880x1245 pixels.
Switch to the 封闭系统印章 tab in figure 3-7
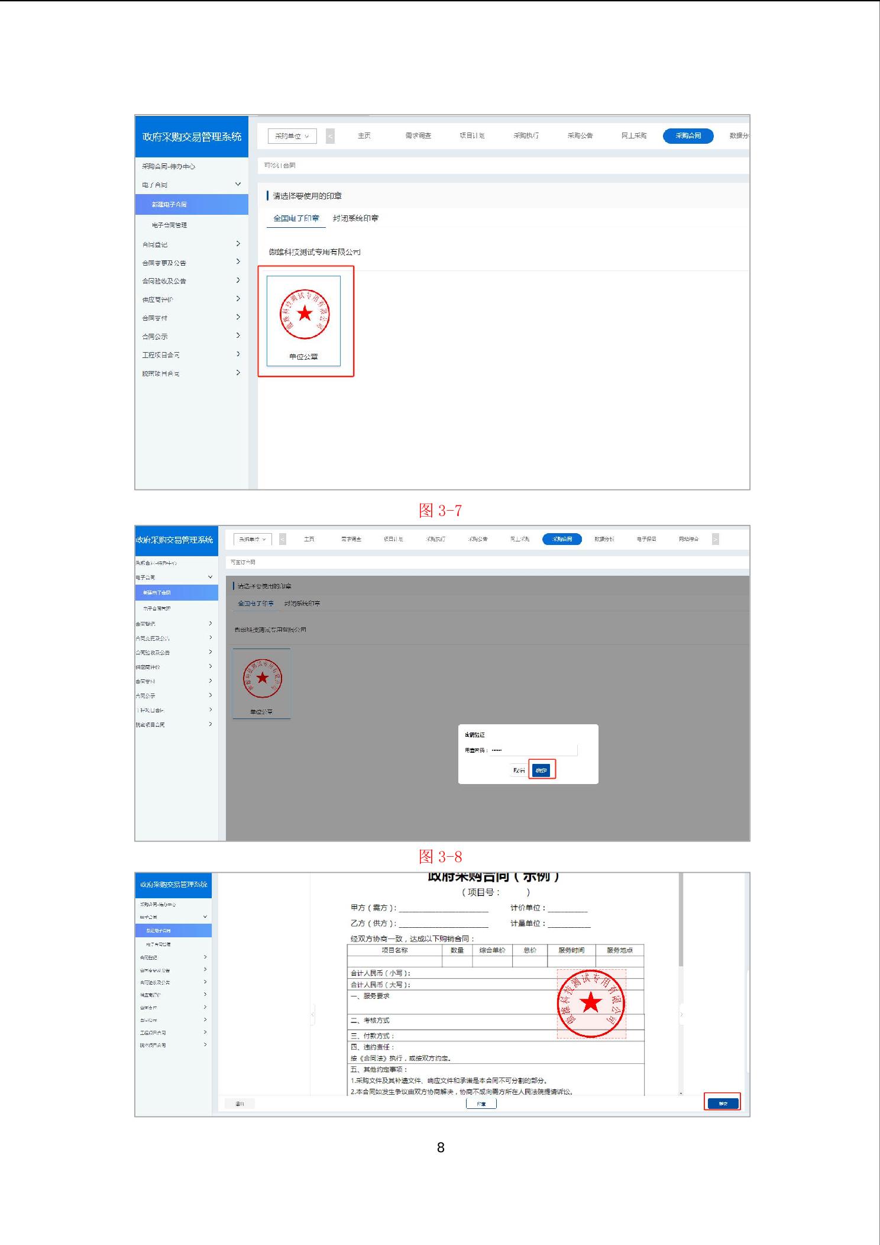click(355, 218)
